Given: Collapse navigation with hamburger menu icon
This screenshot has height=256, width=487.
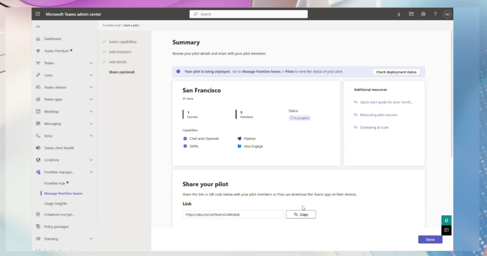Looking at the screenshot, I should 38,27.
